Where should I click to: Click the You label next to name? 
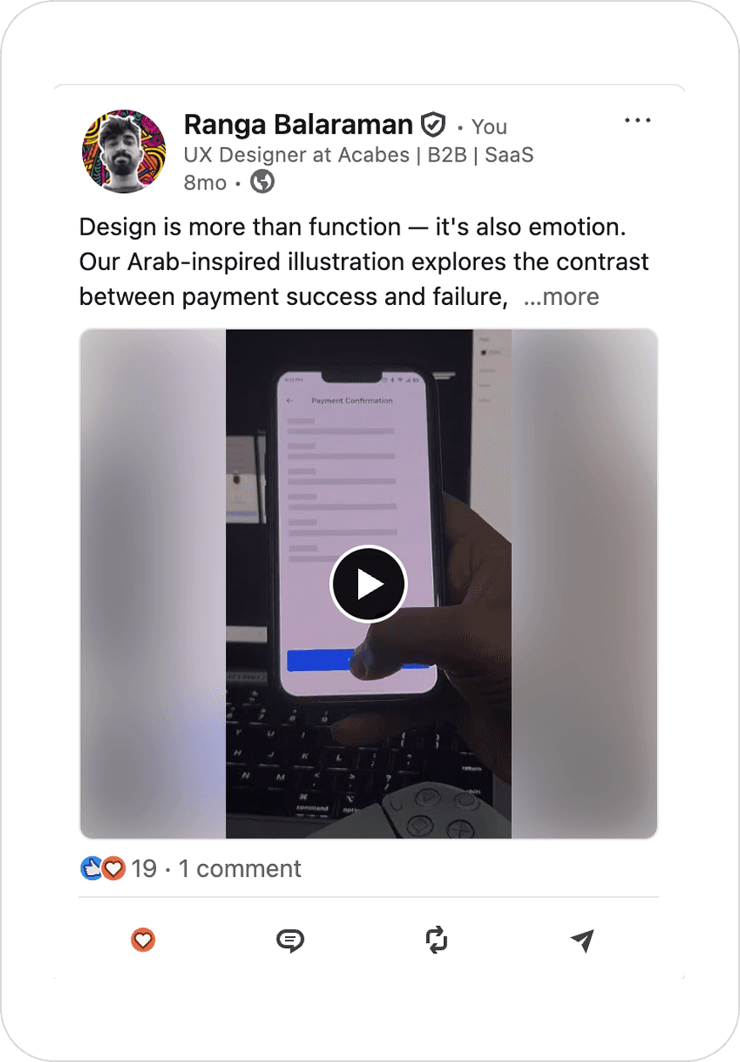[489, 127]
